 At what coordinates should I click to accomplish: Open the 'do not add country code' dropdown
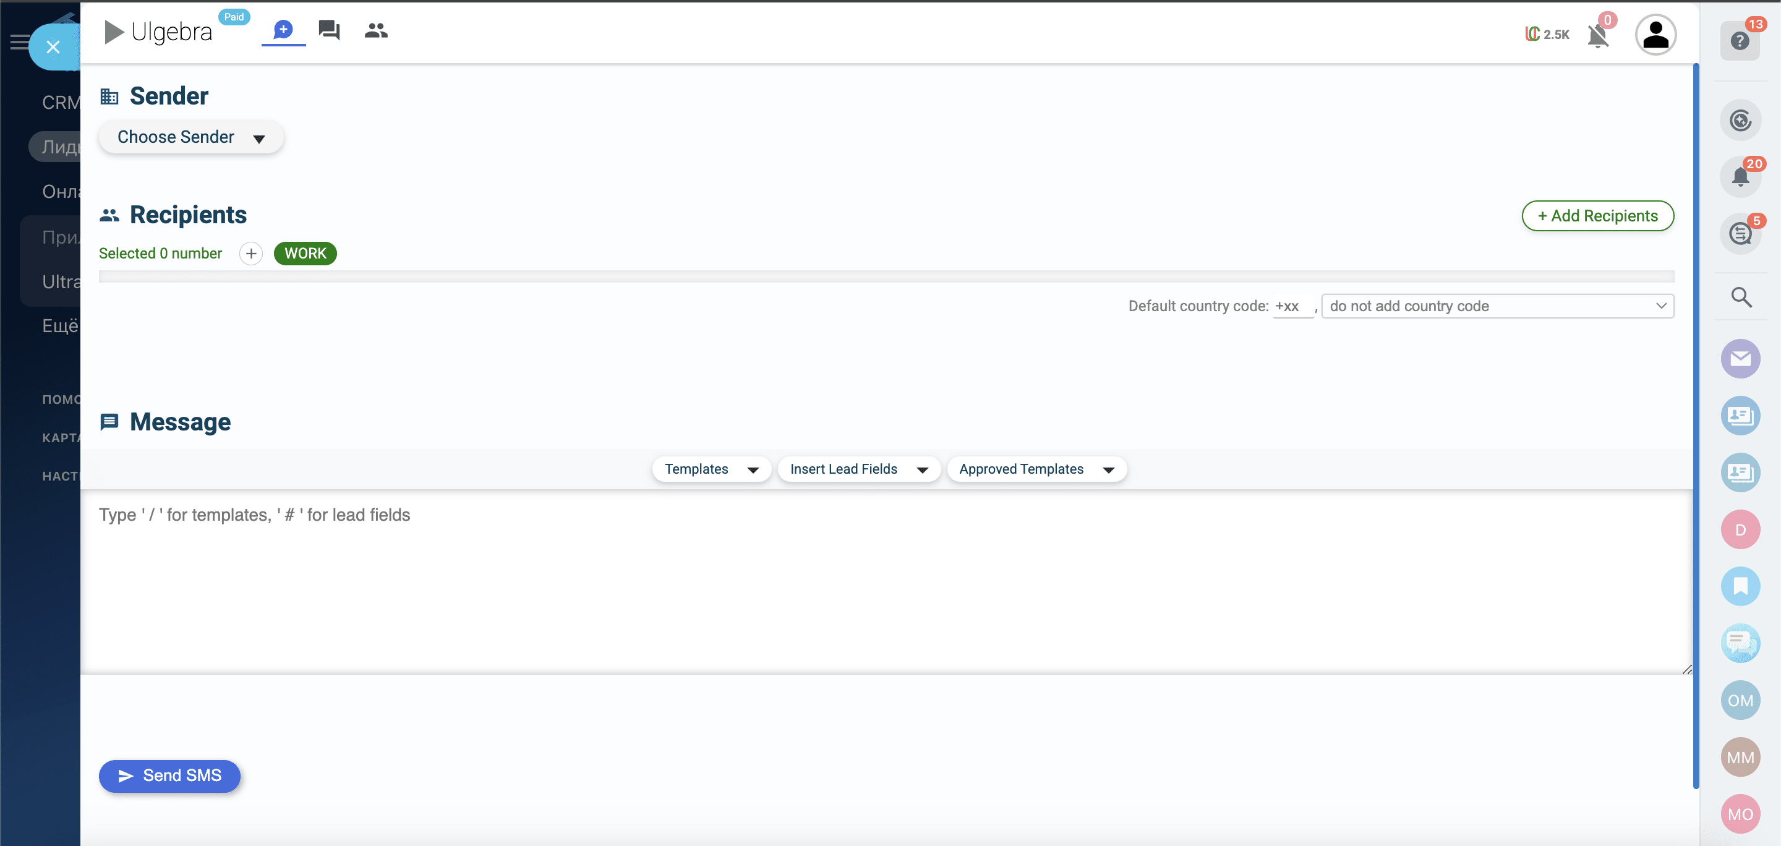point(1497,305)
